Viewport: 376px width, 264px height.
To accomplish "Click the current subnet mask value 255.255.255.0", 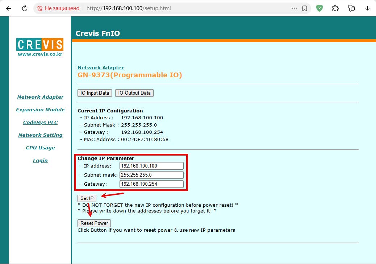I will 139,125.
